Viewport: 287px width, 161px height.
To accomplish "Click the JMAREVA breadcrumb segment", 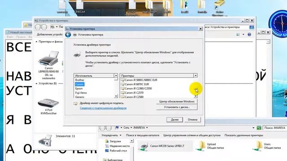I will 139,128.
